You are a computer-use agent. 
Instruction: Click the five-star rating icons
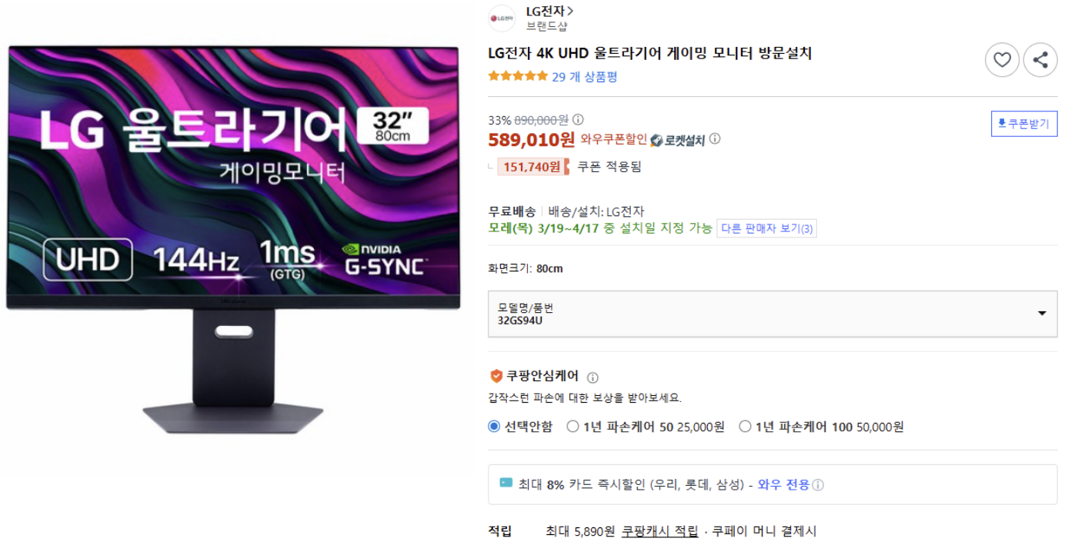click(518, 76)
